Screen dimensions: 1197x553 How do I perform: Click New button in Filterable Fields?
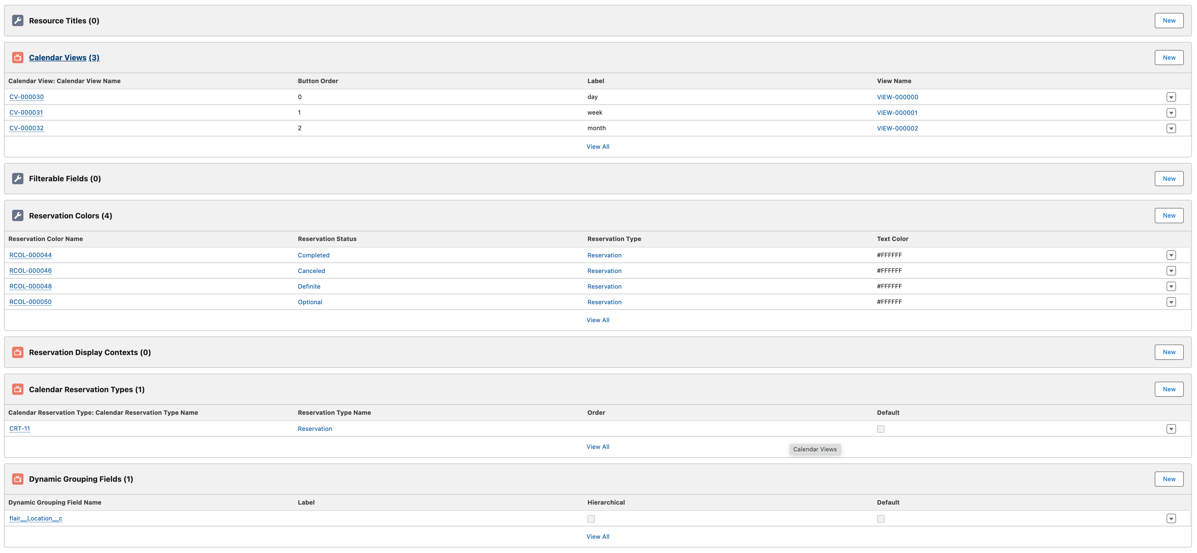(x=1169, y=178)
